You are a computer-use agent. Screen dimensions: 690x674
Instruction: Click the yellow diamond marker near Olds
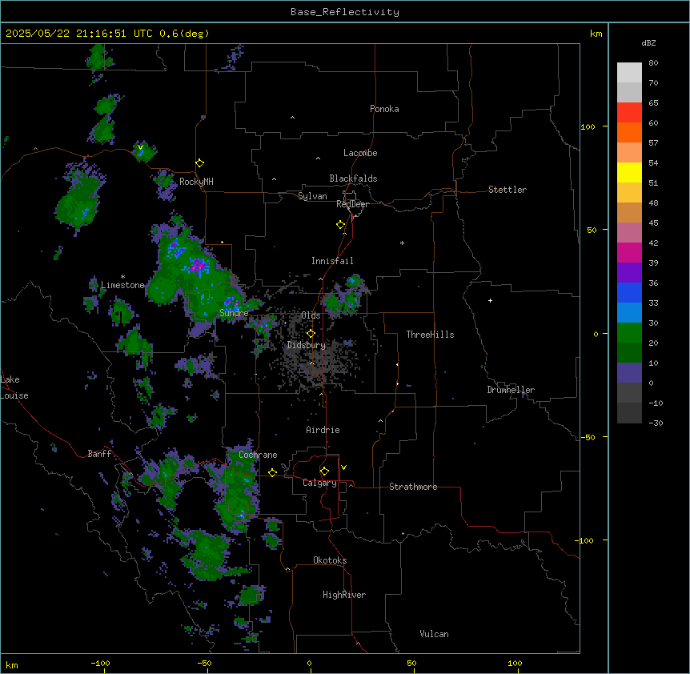coord(311,334)
